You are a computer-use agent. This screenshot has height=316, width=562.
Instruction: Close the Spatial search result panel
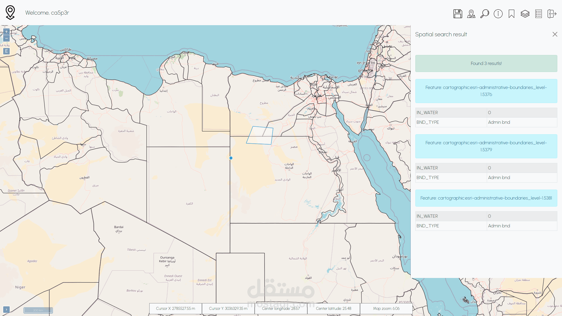(555, 34)
